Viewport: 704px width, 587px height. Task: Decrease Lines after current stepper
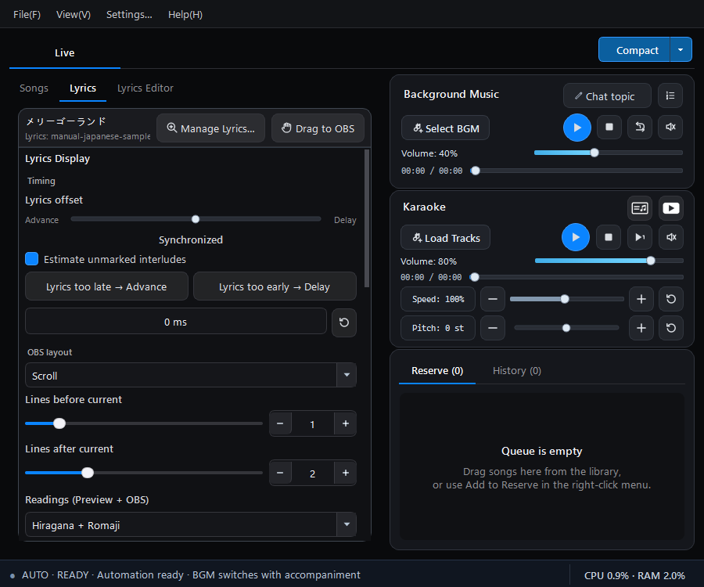(x=280, y=473)
